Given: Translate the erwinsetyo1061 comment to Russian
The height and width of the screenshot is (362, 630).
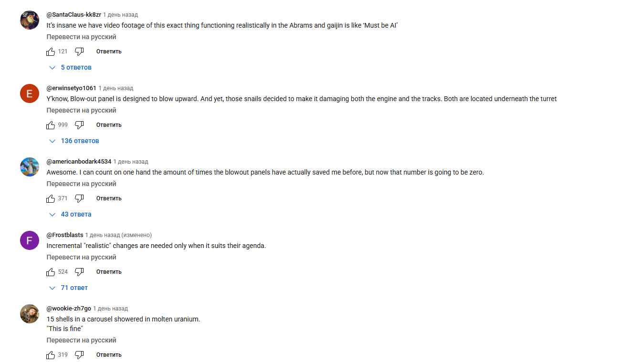Looking at the screenshot, I should point(81,111).
